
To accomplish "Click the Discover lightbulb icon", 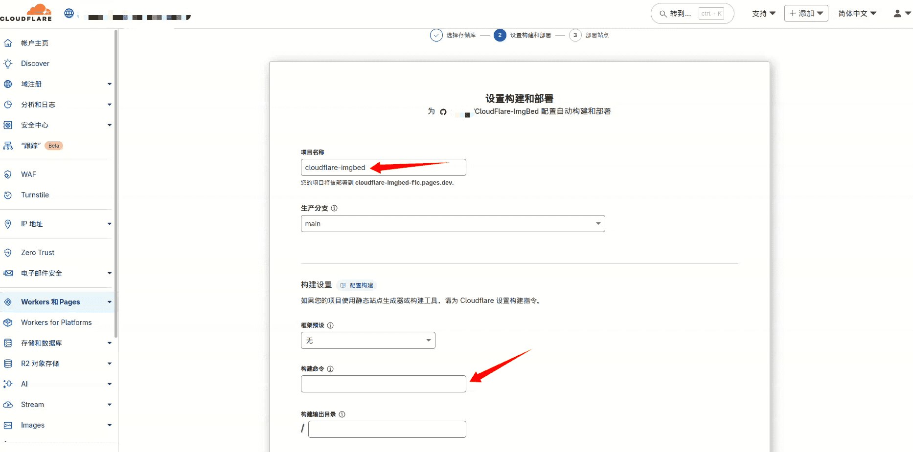I will tap(8, 64).
